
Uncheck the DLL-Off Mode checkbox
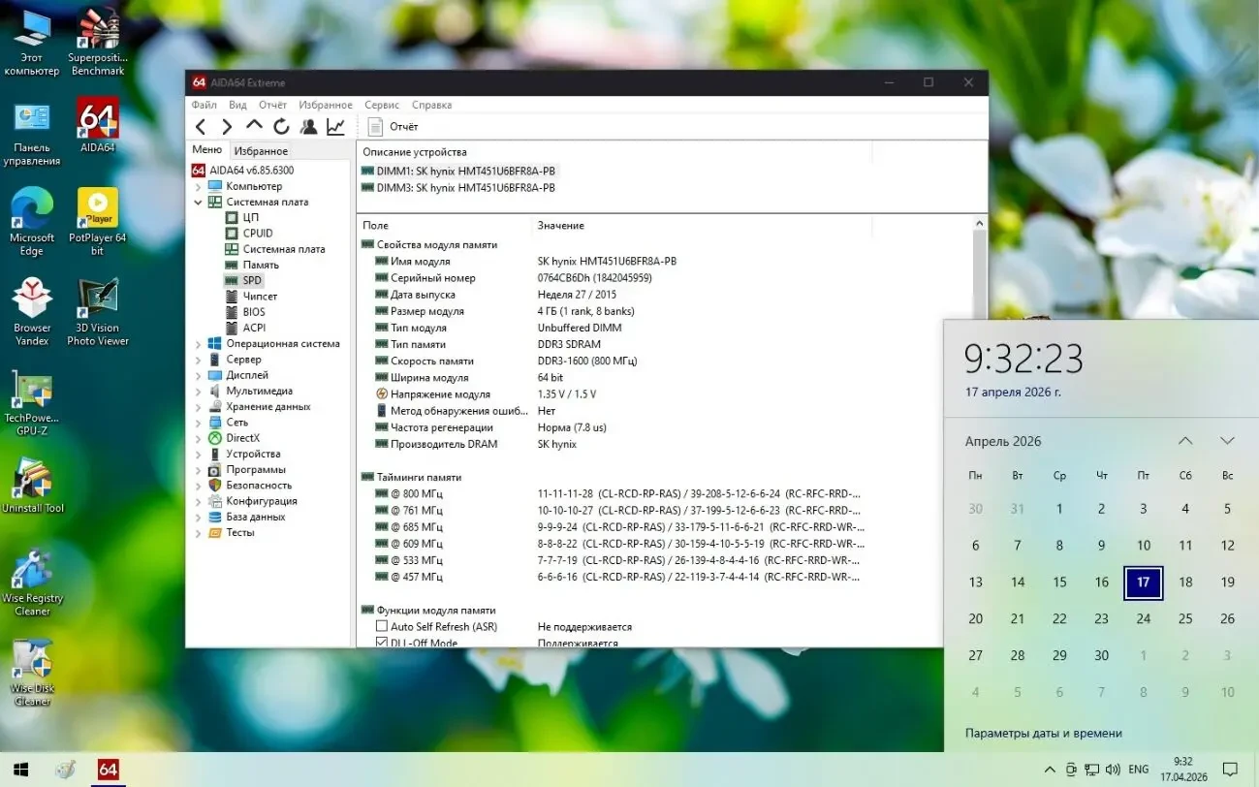[382, 641]
